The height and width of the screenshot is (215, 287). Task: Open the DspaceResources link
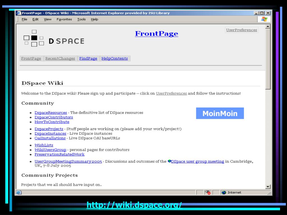pyautogui.click(x=51, y=113)
